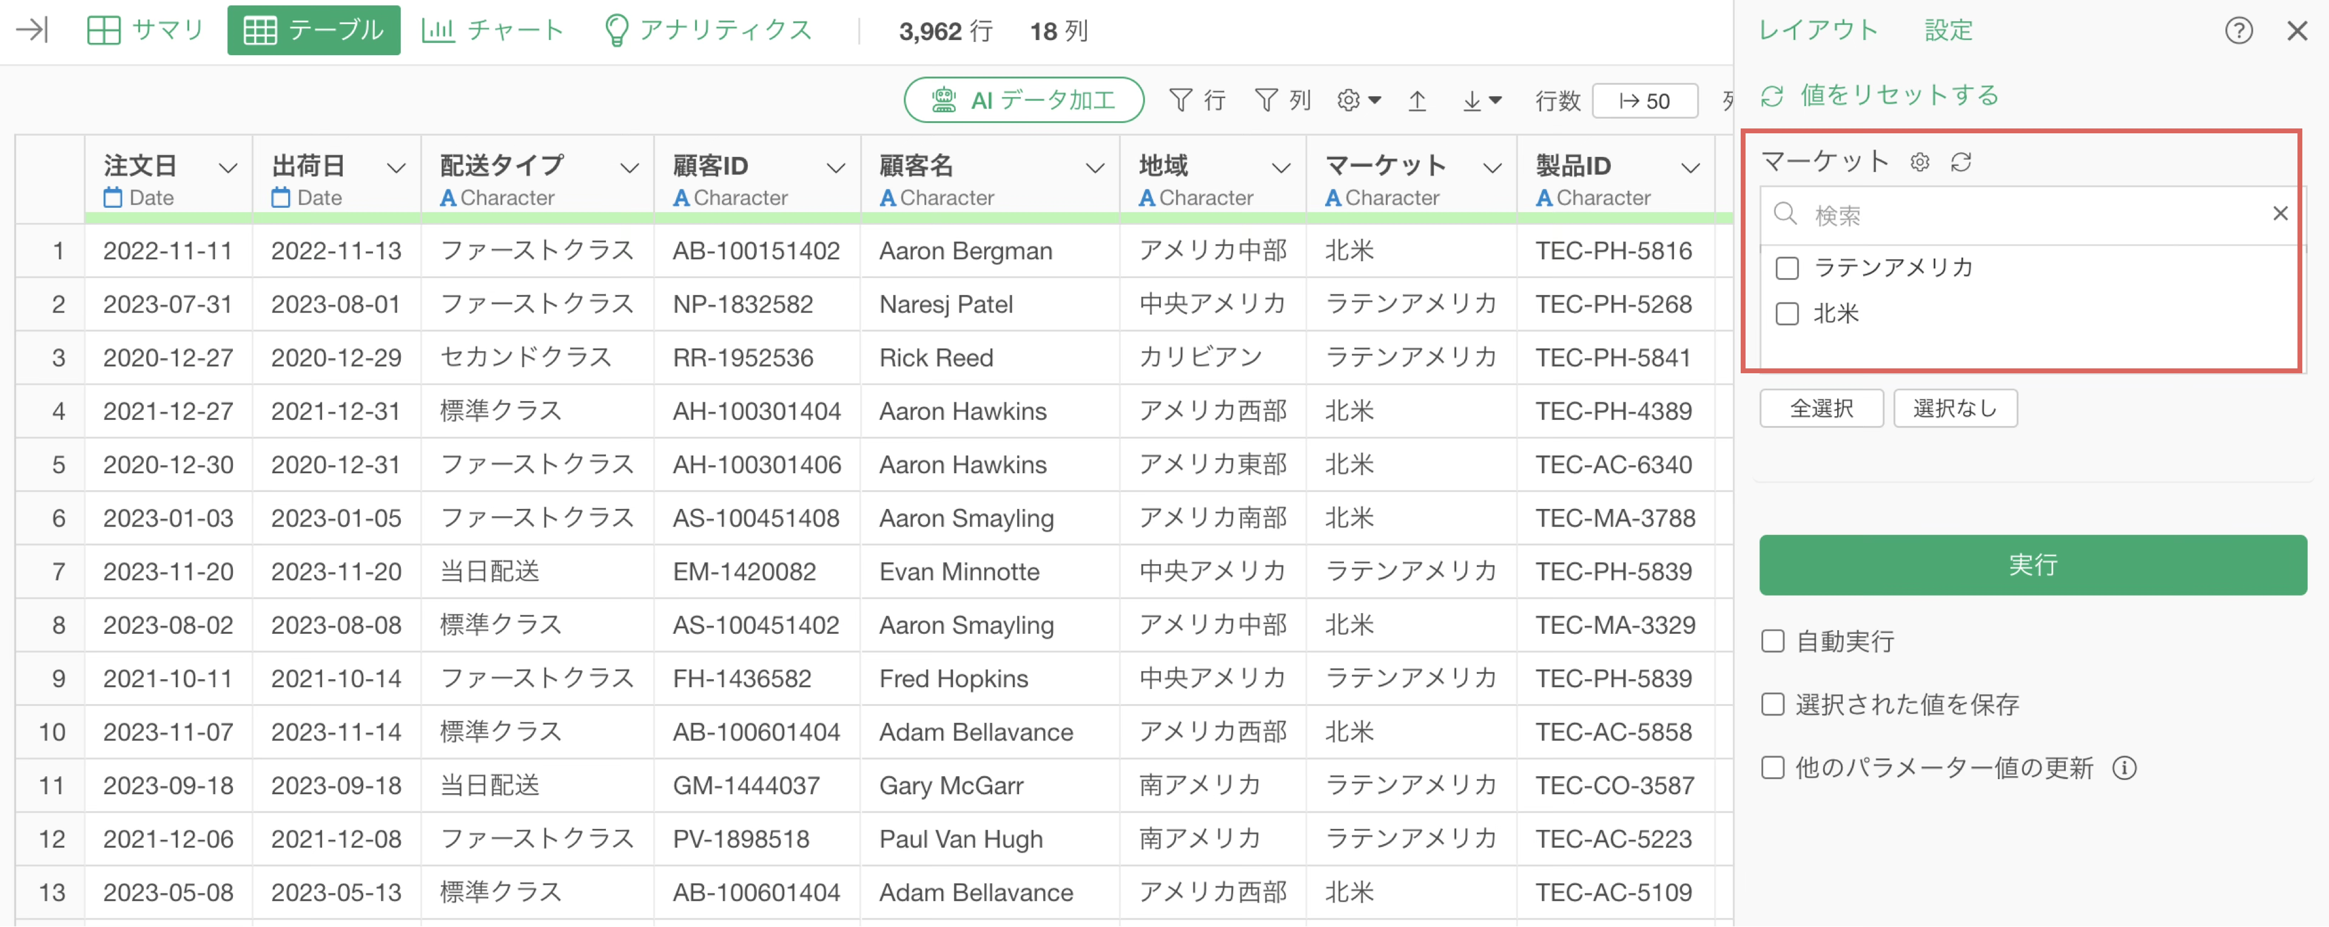Expand the 顧客名 column menu arrow
Screen dimensions: 2329x927
click(1094, 168)
